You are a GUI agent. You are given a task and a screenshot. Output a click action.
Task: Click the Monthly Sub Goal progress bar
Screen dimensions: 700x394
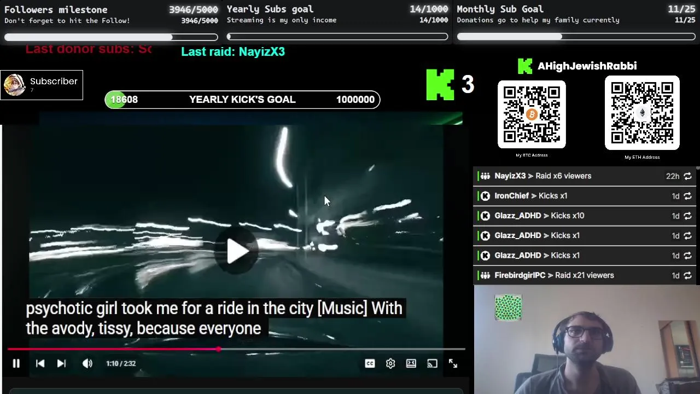click(x=576, y=37)
